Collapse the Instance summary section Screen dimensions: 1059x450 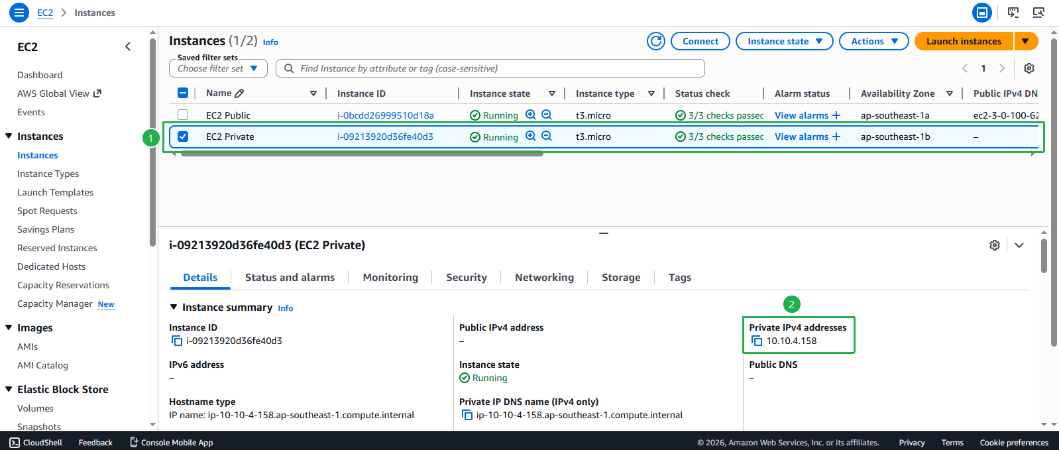[174, 308]
